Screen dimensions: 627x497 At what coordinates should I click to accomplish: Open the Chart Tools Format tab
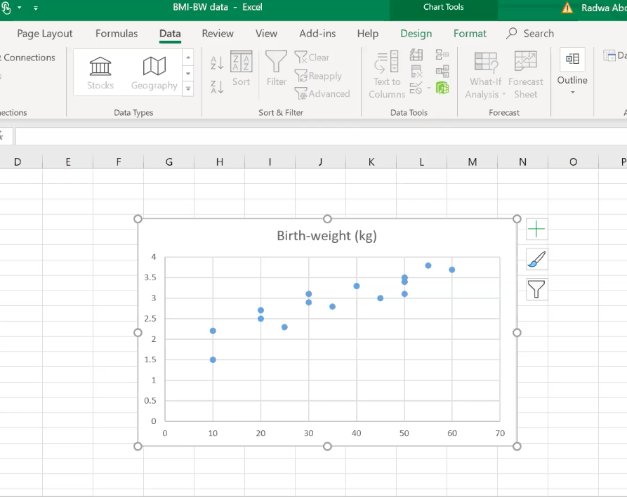click(x=470, y=34)
